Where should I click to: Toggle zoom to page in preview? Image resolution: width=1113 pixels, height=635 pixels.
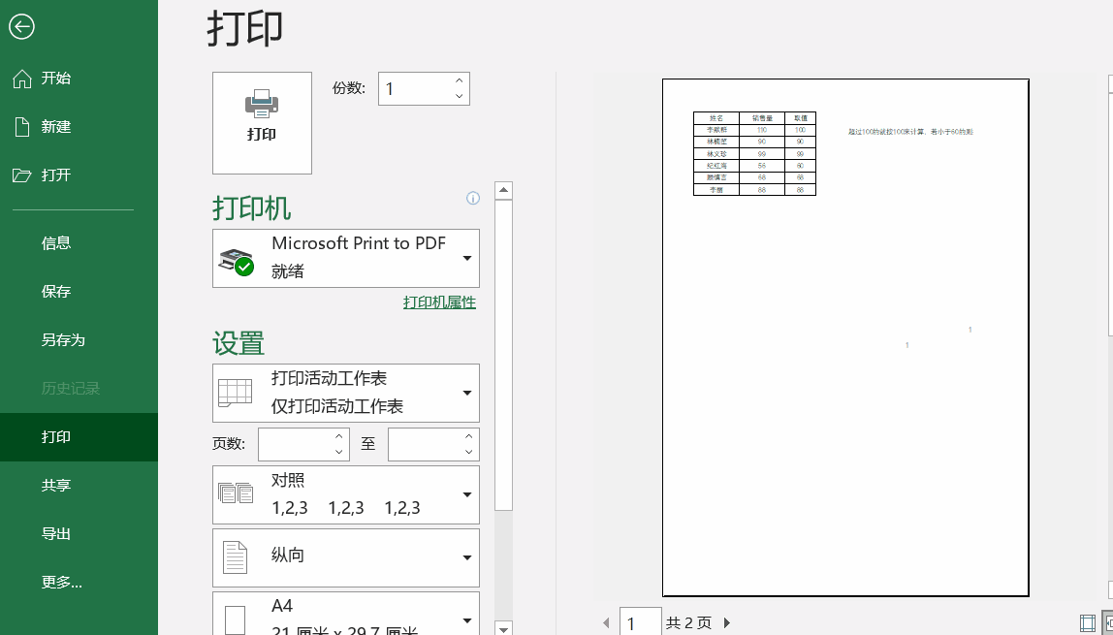1108,623
